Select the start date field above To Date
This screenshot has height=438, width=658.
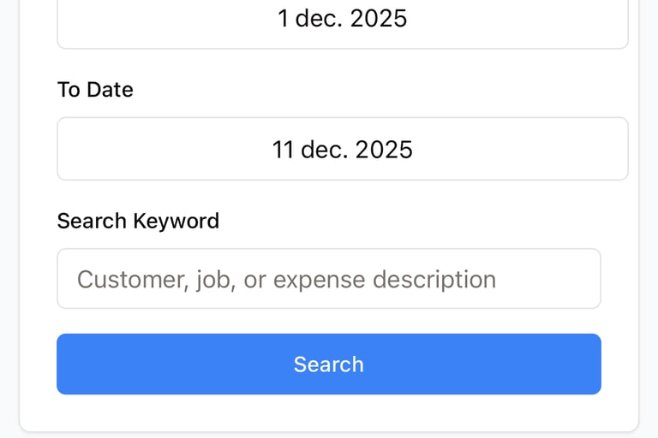(x=343, y=21)
